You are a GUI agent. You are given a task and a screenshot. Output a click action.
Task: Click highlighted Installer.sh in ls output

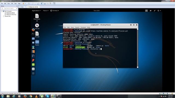point(80,47)
